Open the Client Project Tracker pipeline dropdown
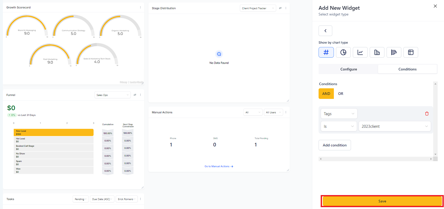The image size is (444, 209). tap(258, 8)
